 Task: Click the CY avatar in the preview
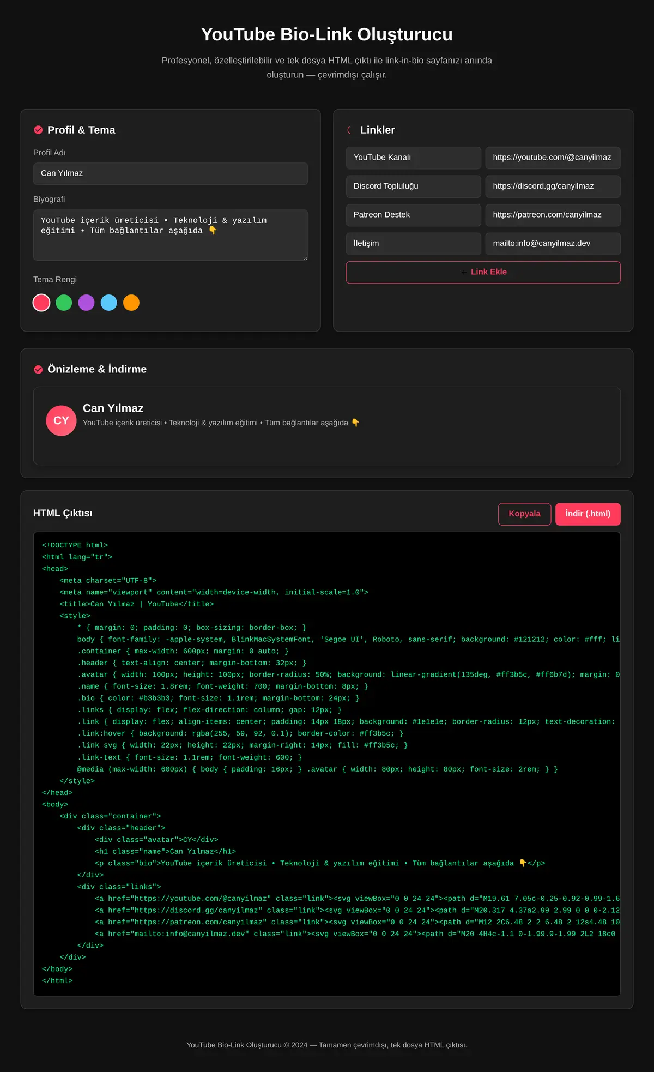pos(61,420)
